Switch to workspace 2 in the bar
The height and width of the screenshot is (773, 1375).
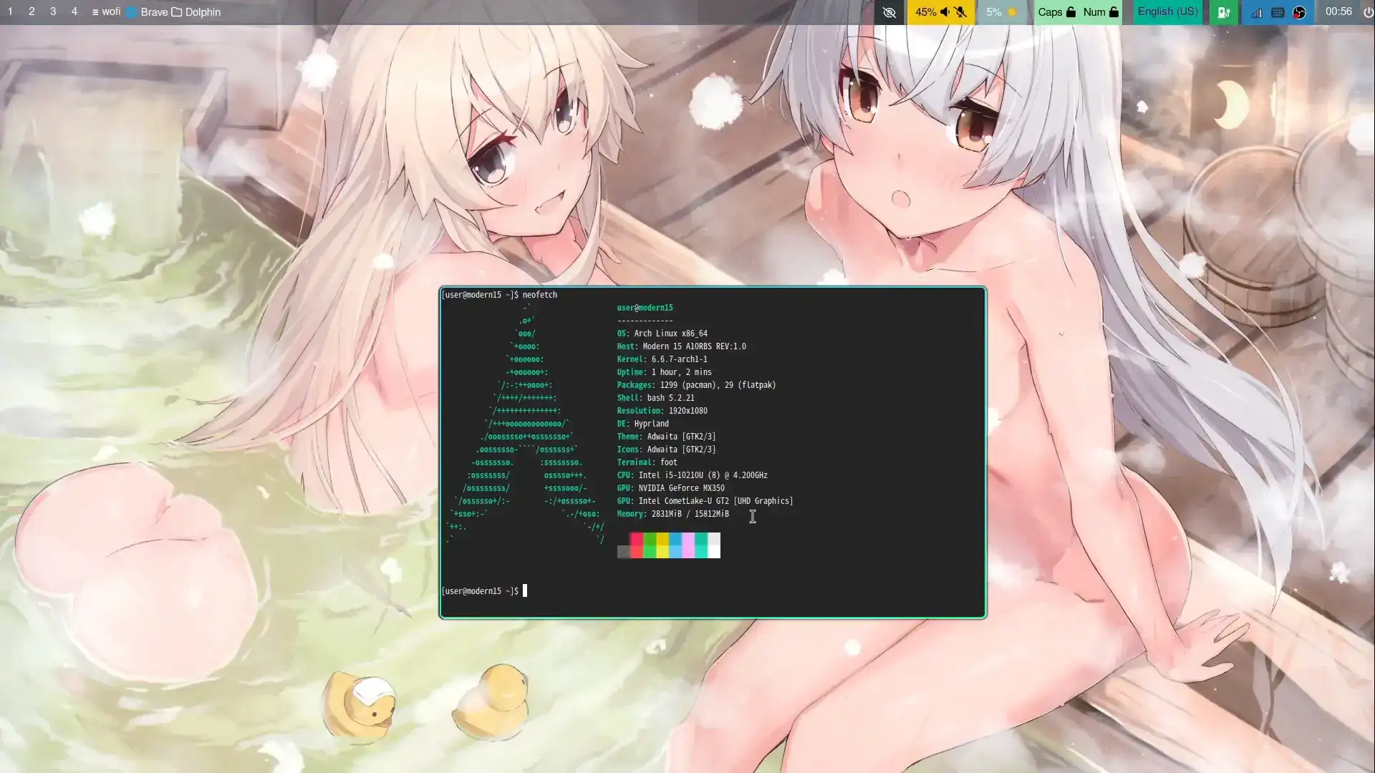[32, 11]
